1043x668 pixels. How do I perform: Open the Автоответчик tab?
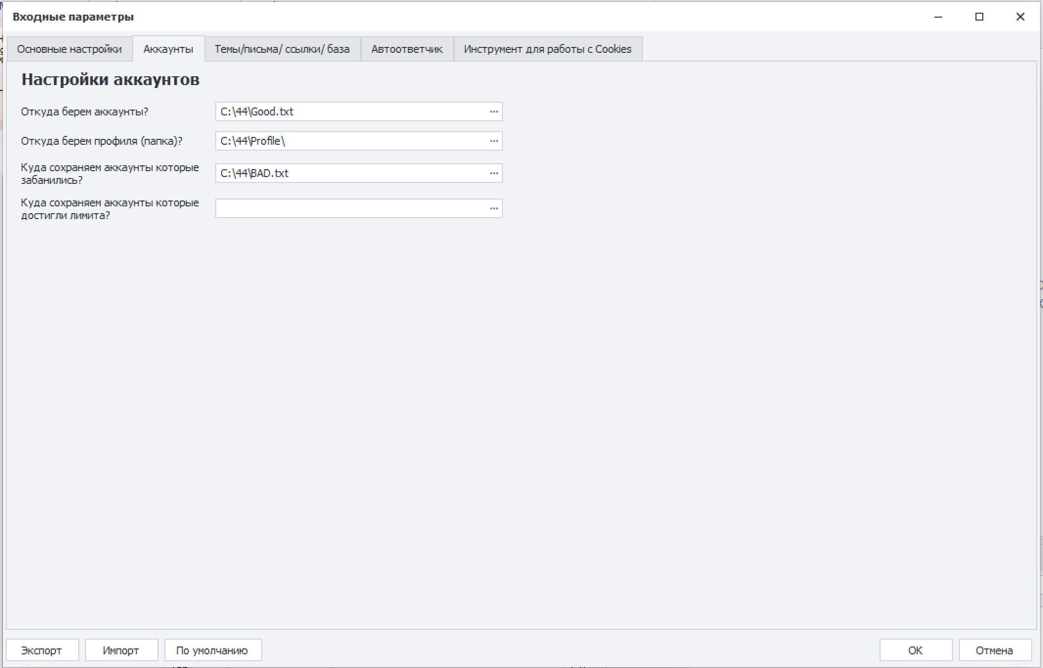tap(407, 49)
